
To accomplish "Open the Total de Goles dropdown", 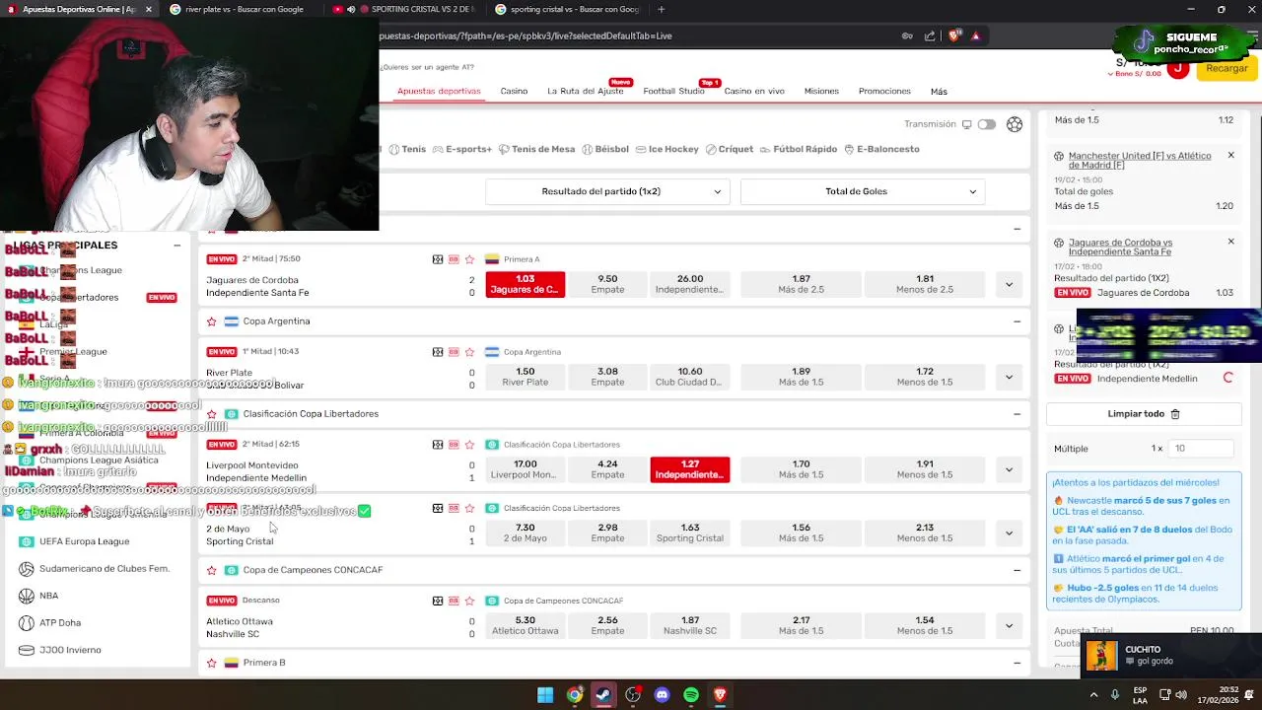I will click(863, 191).
